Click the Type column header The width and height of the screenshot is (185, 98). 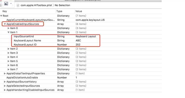pyautogui.click(x=59, y=11)
